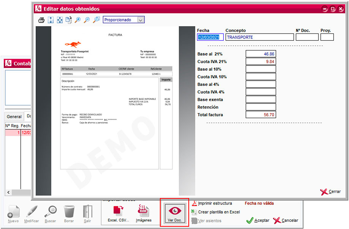Image resolution: width=349 pixels, height=229 pixels.
Task: Click the empty Cuota IVA 10% field
Action: pyautogui.click(x=261, y=77)
